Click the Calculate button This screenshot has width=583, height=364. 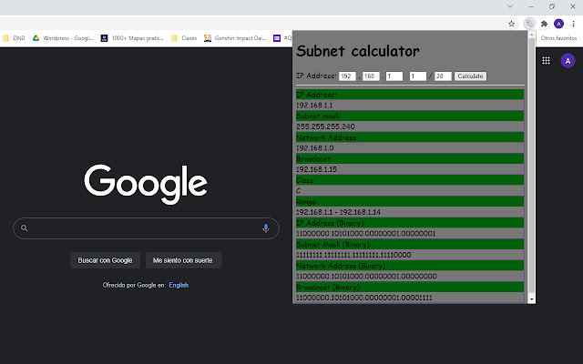tap(470, 76)
